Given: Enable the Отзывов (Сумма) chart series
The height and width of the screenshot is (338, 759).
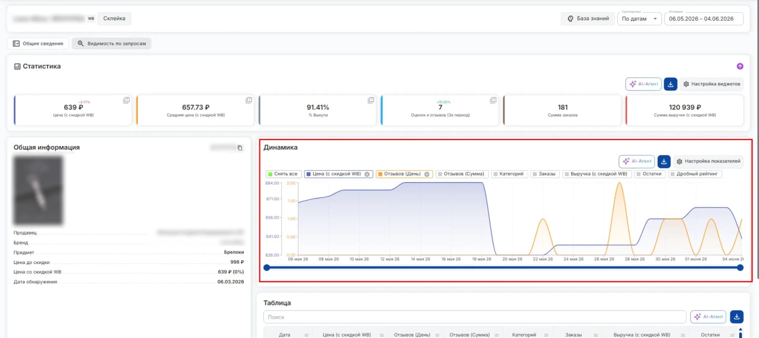Looking at the screenshot, I should point(462,174).
